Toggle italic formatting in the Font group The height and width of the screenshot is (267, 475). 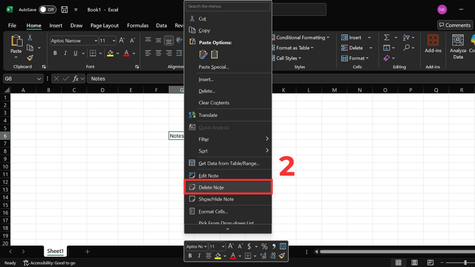pyautogui.click(x=65, y=53)
